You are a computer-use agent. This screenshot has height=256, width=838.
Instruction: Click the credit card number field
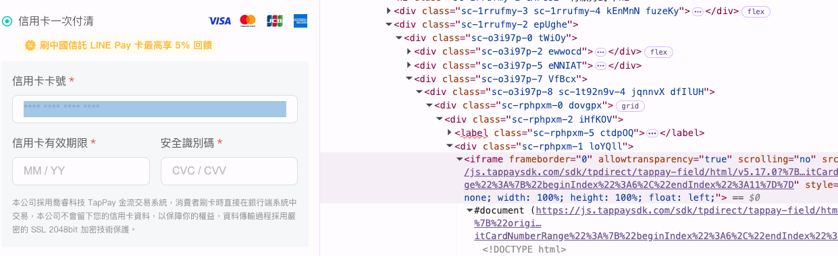pos(155,109)
